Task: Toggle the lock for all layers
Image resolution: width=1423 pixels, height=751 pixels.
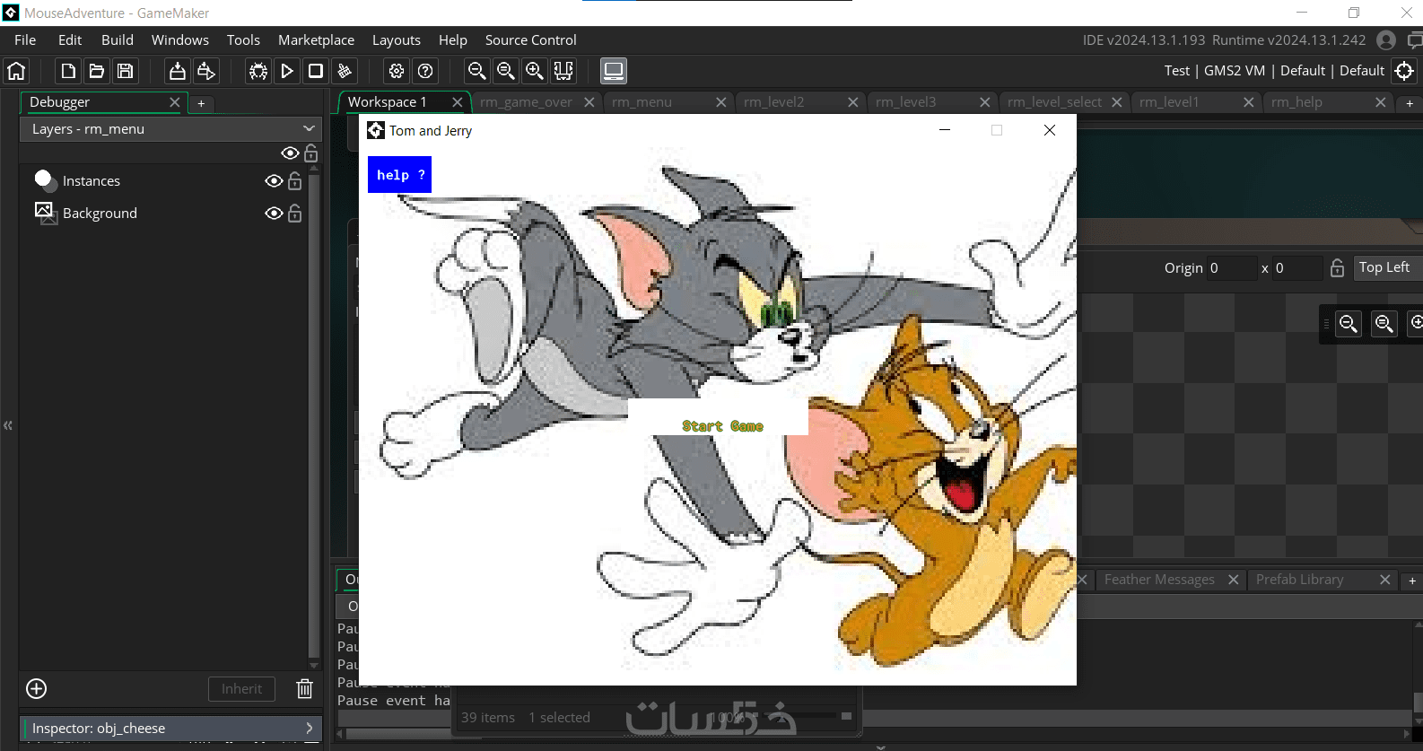Action: tap(311, 153)
